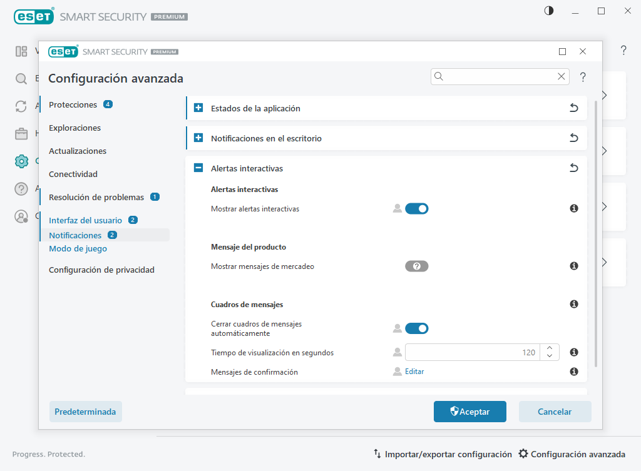The height and width of the screenshot is (471, 641).
Task: Select Modo de juego in sidebar
Action: coord(78,248)
